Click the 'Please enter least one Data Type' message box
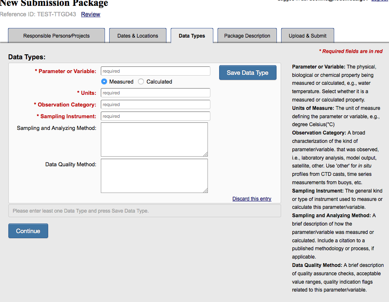 click(144, 211)
